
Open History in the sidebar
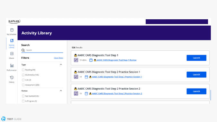[12, 79]
